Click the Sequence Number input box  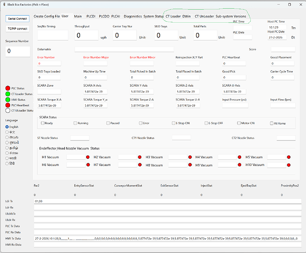(17, 51)
